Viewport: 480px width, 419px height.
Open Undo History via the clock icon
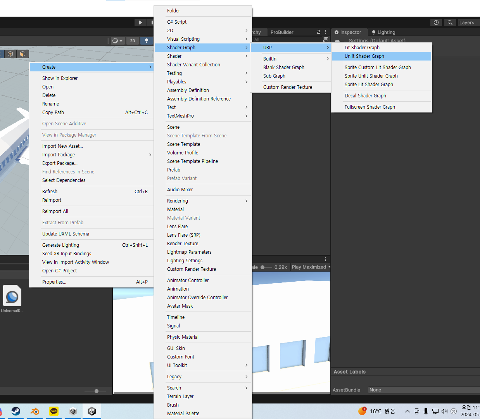point(436,23)
